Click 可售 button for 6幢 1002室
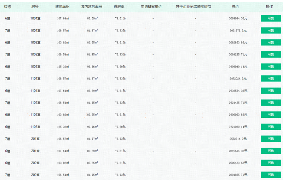Viewport: 283px width, 182px height. pyautogui.click(x=271, y=42)
